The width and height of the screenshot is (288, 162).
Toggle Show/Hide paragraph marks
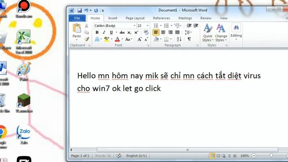tap(189, 39)
